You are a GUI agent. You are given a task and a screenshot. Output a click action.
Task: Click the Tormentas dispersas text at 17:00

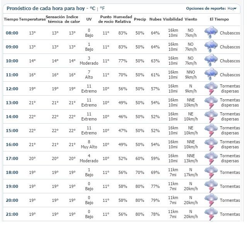(230, 158)
